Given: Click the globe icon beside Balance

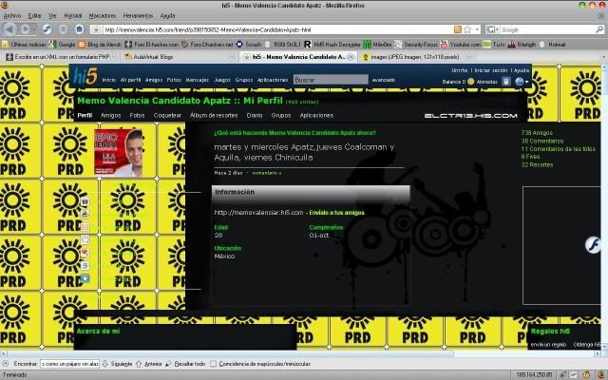Looking at the screenshot, I should point(520,82).
